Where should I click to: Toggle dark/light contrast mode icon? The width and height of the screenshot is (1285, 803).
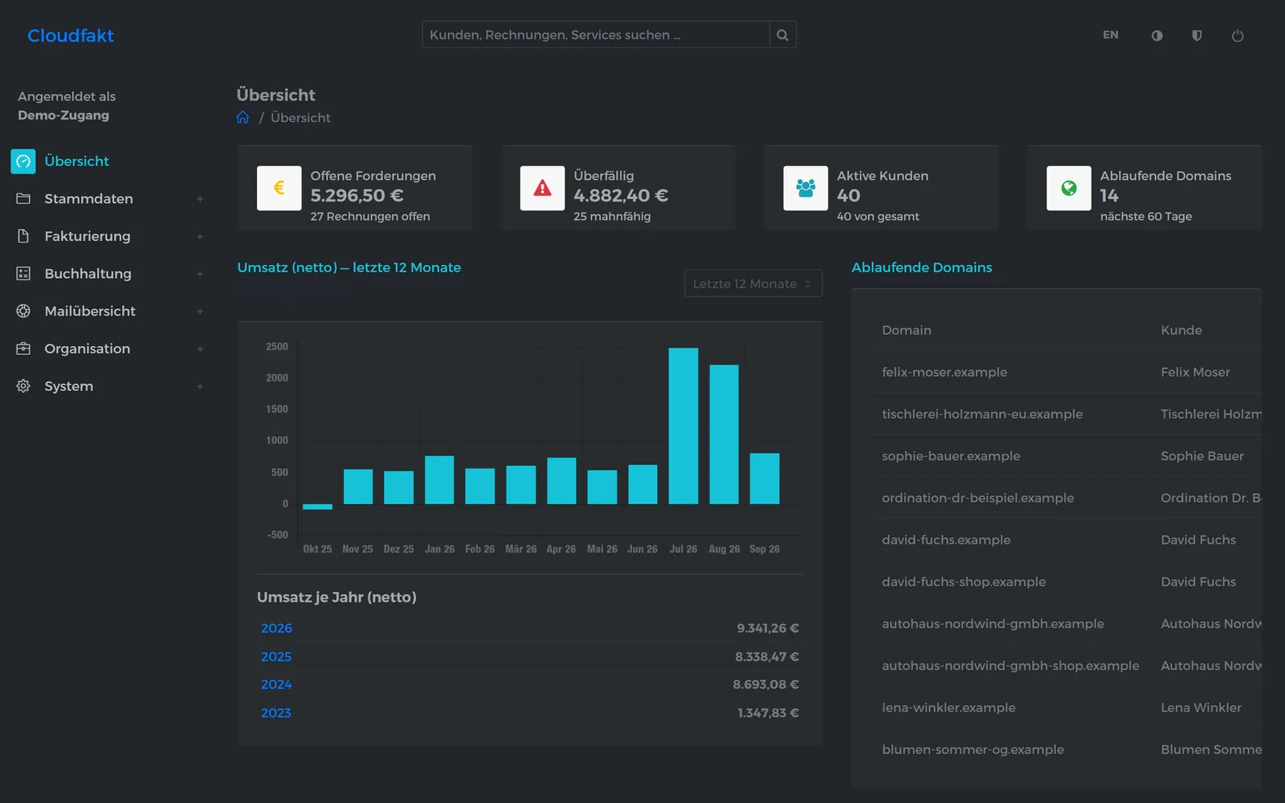[1156, 35]
